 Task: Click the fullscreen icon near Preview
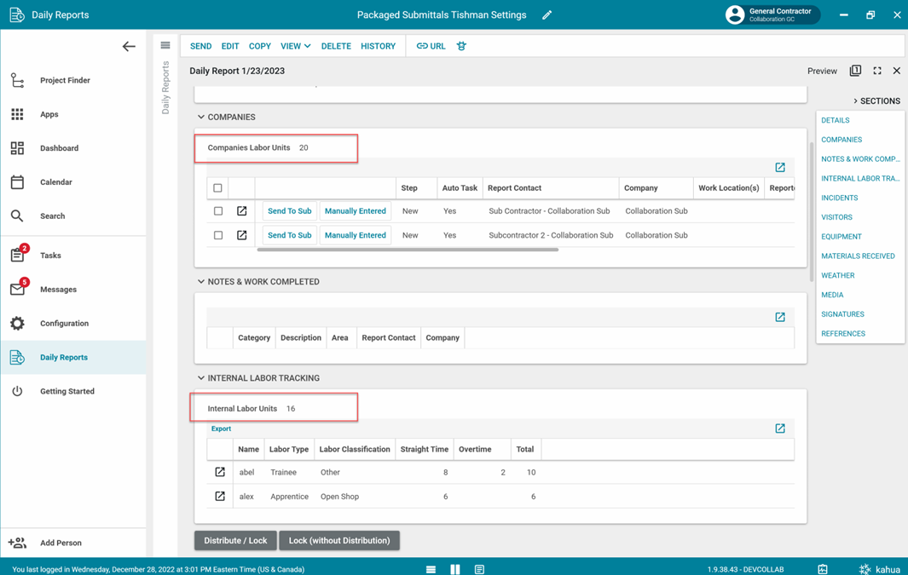coord(876,71)
